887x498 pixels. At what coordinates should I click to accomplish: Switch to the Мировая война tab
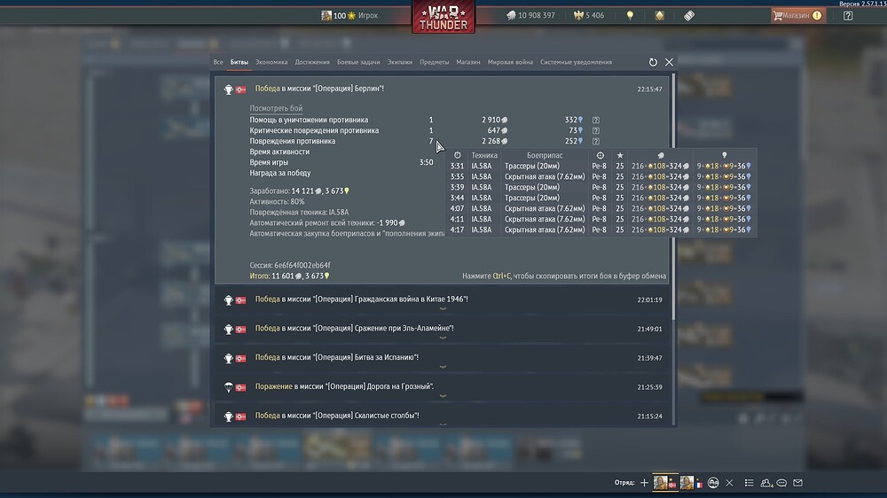coord(510,62)
